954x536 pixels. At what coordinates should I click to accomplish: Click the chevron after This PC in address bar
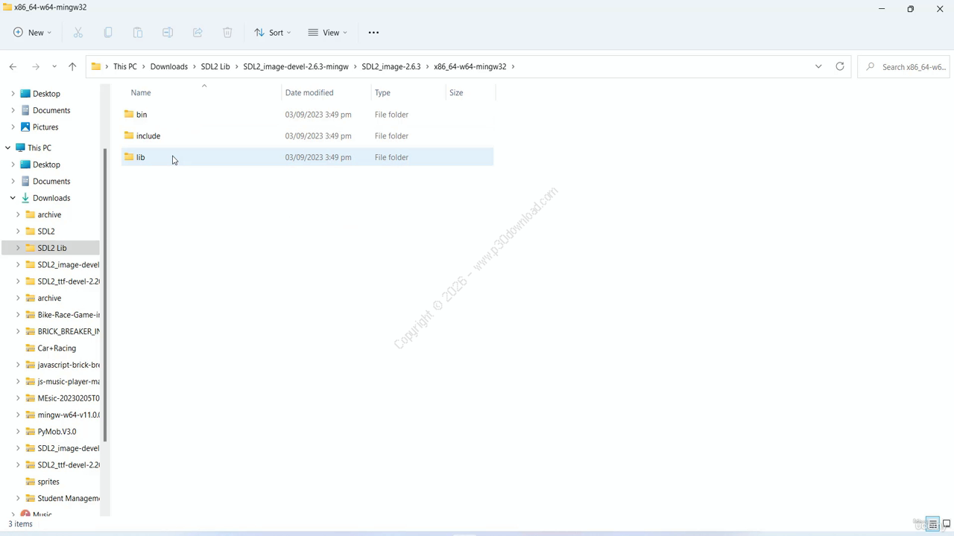144,66
